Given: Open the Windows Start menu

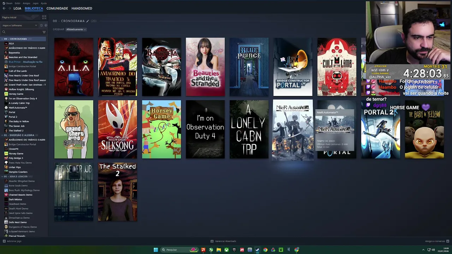Looking at the screenshot, I should [156, 250].
